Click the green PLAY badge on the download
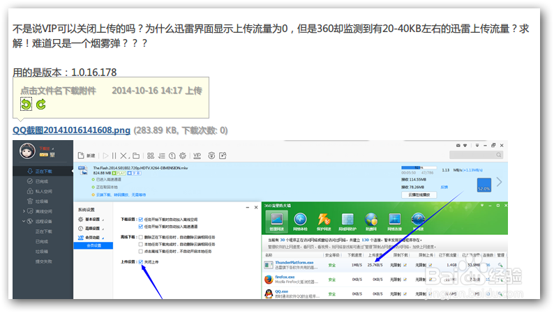This screenshot has height=313, width=554. [x=119, y=174]
